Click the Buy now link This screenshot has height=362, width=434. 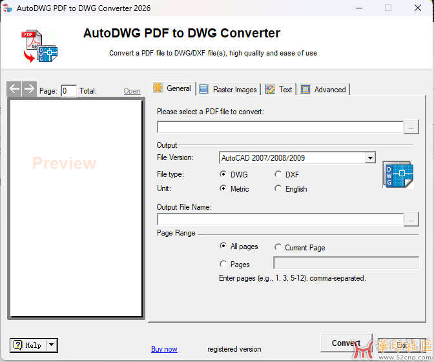point(164,349)
